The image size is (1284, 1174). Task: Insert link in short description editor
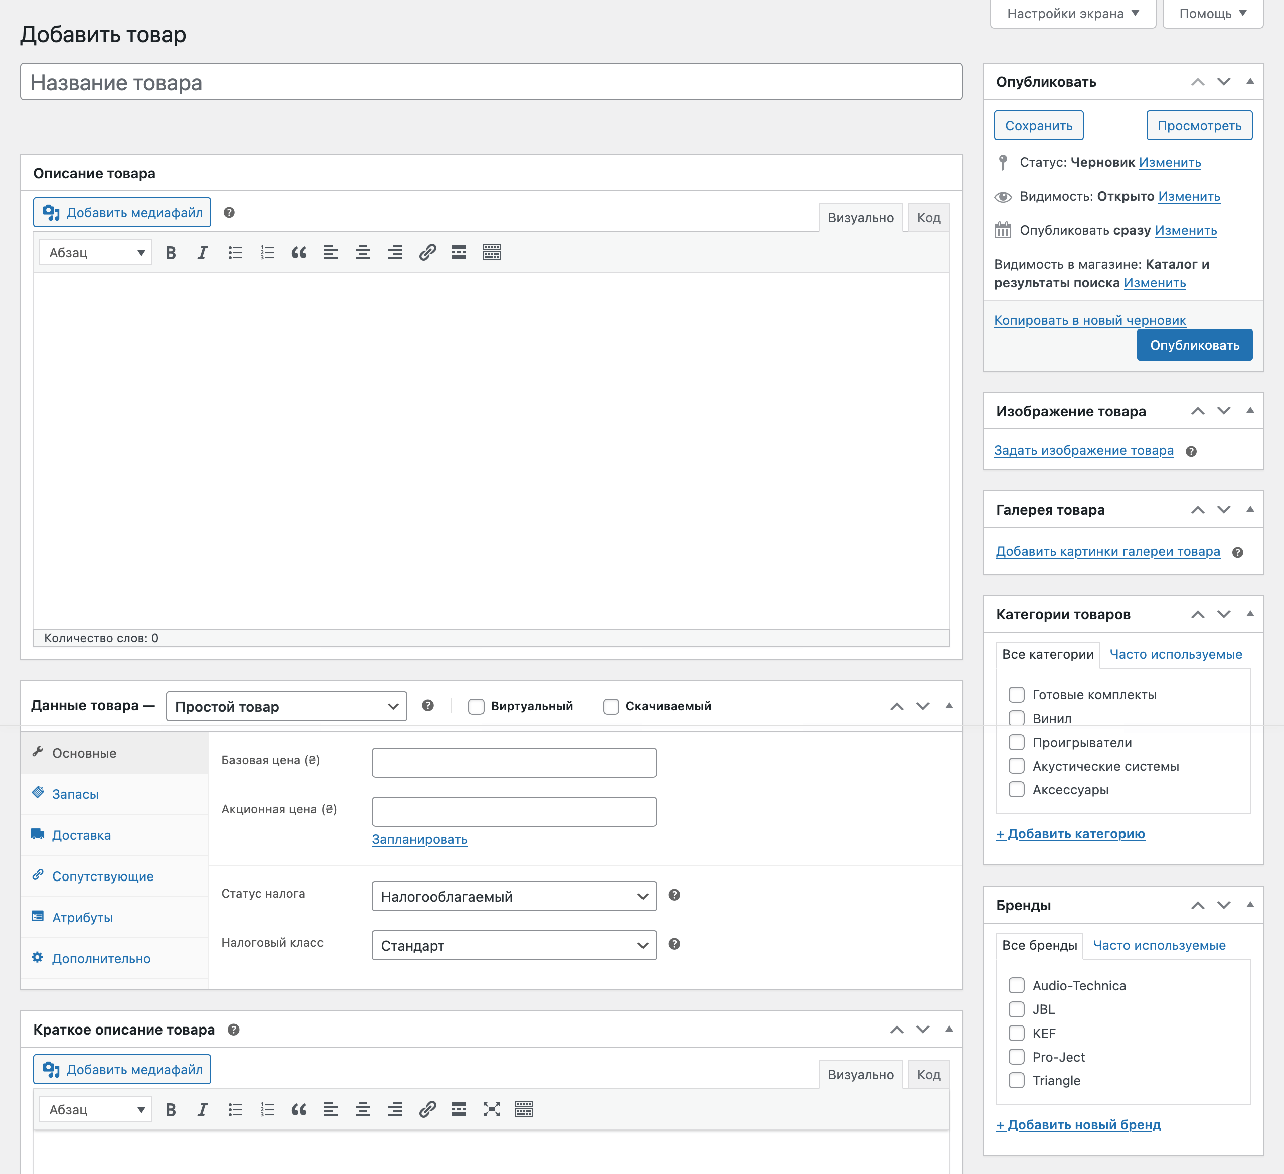point(427,1110)
